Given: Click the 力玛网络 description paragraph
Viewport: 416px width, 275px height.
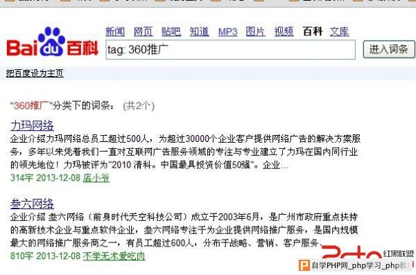Looking at the screenshot, I should coord(185,152).
